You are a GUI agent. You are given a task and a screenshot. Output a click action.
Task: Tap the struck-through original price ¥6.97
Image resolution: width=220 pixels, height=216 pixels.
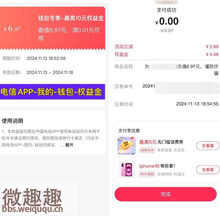tap(167, 30)
